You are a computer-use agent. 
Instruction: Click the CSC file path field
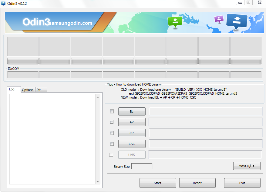[206, 144]
